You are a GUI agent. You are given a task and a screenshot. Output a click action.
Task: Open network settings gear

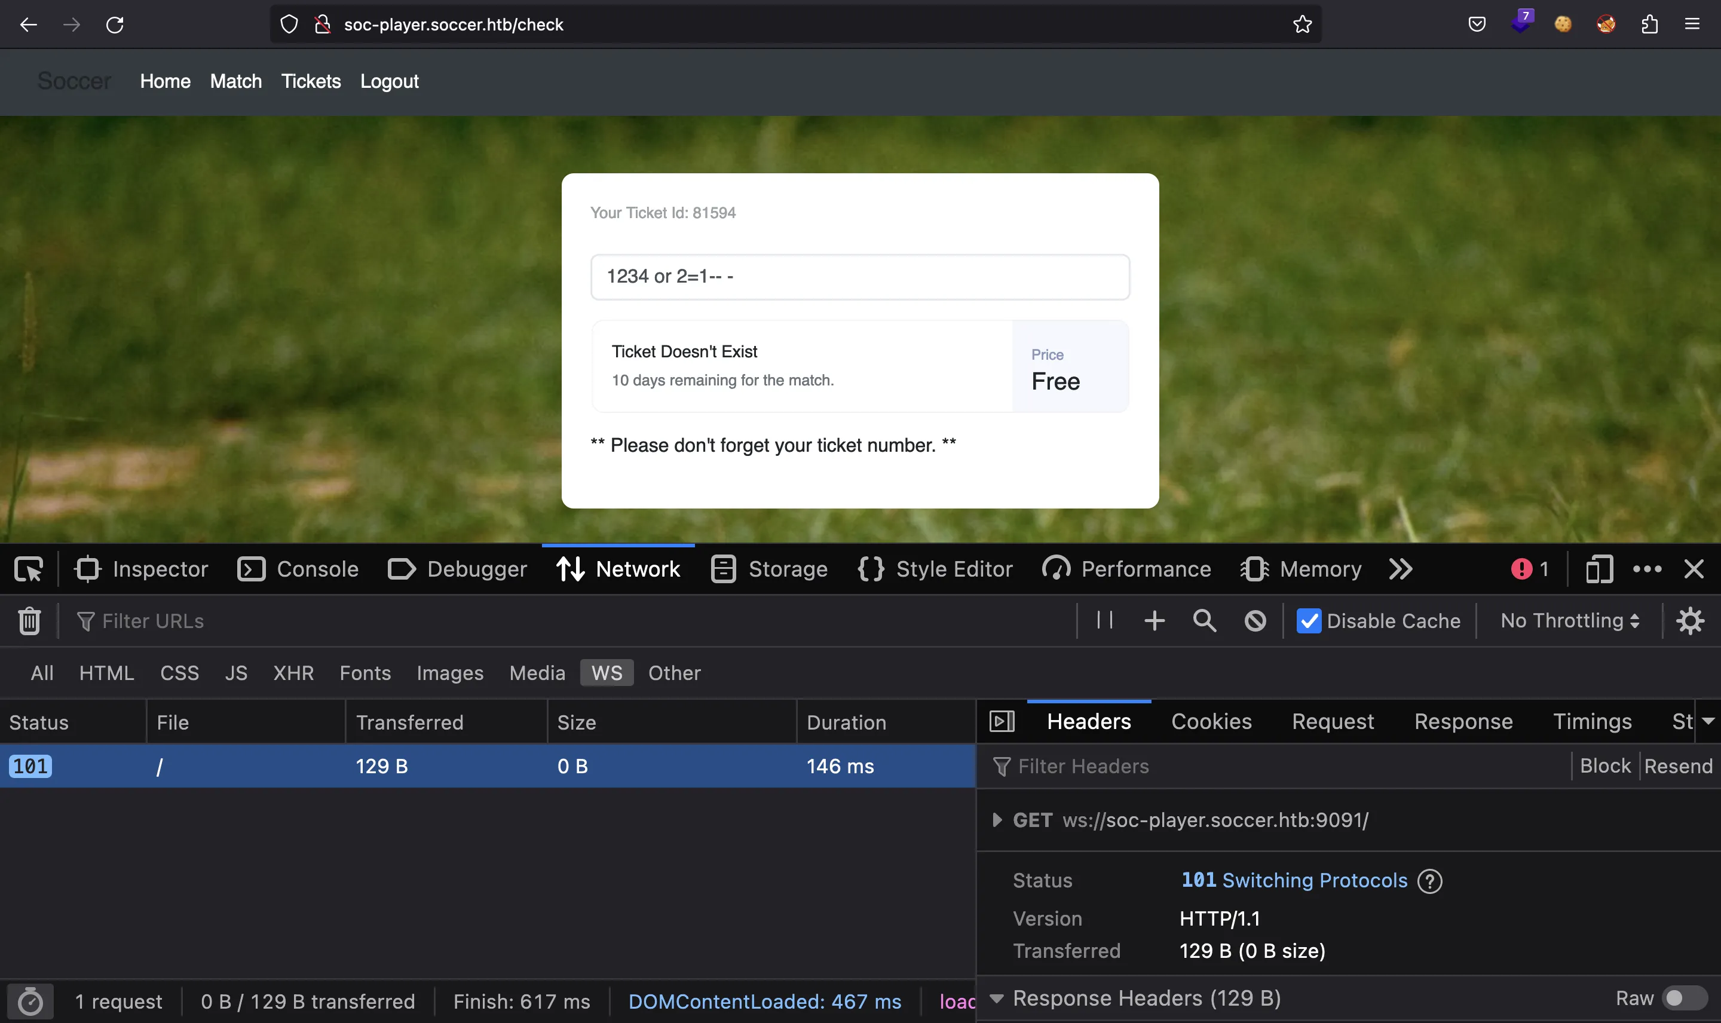pos(1690,620)
